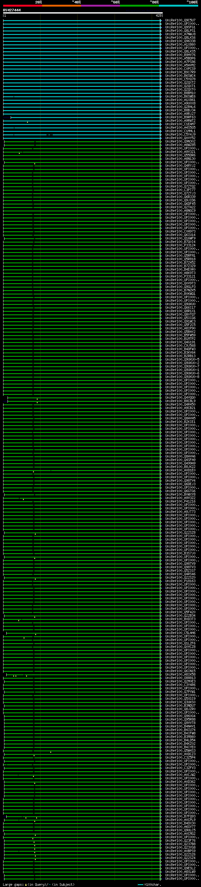Image resolution: width=201 pixels, height=887 pixels.
Task: Choose the UniRef100_P33124 row label
Action: click(180, 245)
